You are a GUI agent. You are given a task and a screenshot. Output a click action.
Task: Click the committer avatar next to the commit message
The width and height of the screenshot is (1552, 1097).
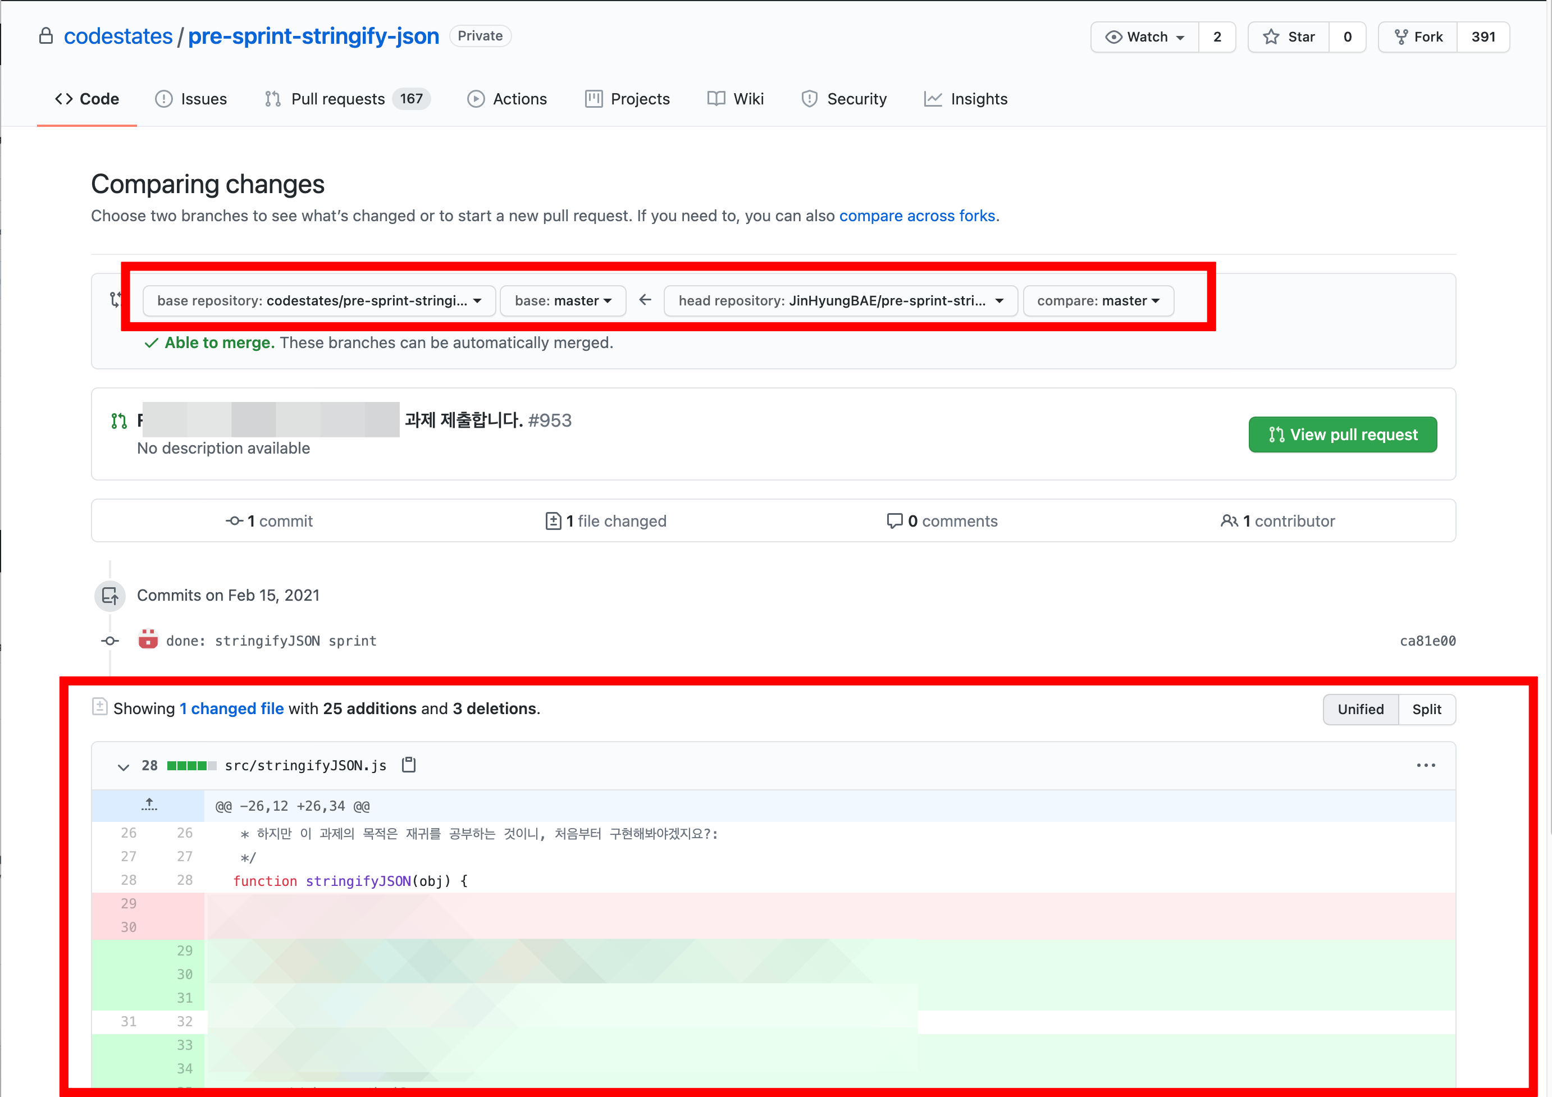148,639
